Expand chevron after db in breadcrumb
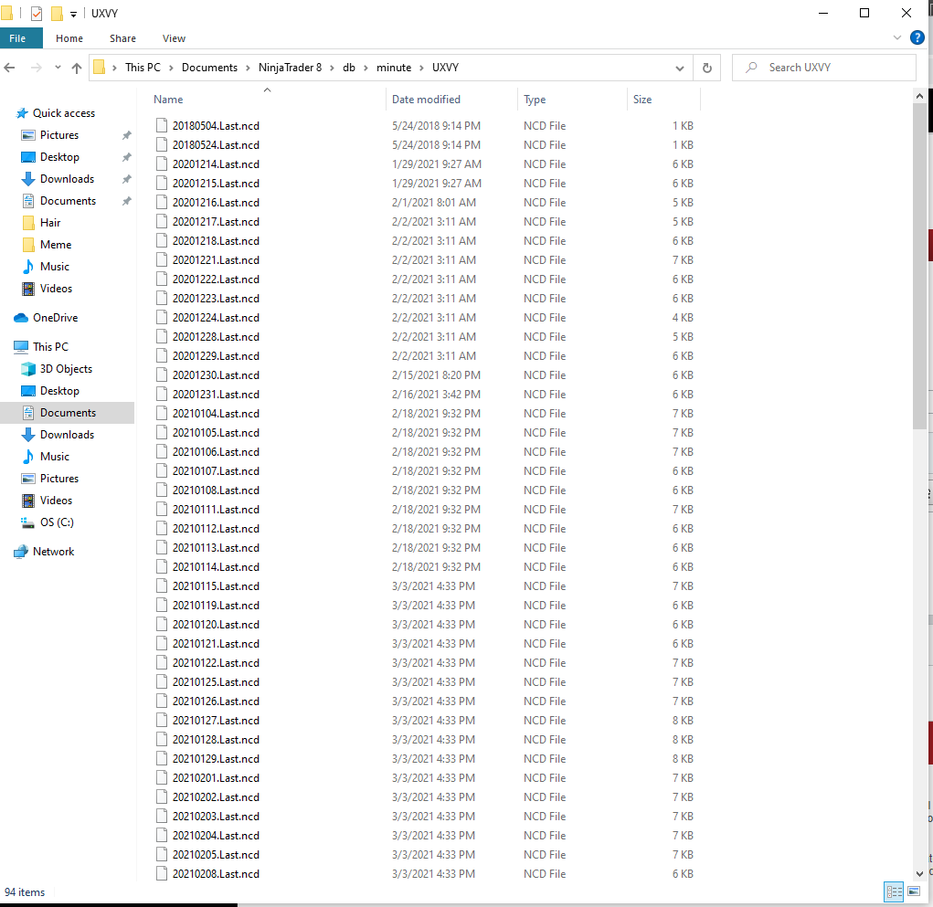This screenshot has height=907, width=933. click(366, 68)
